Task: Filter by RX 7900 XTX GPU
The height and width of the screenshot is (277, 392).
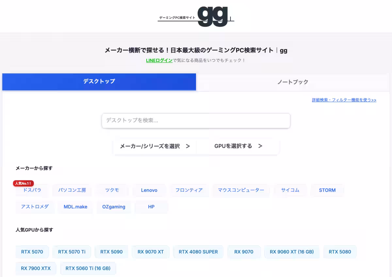Action: [36, 268]
